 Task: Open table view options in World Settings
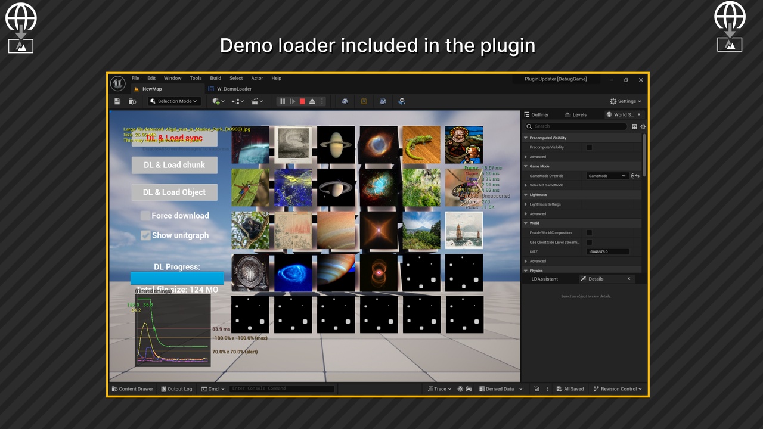(634, 126)
